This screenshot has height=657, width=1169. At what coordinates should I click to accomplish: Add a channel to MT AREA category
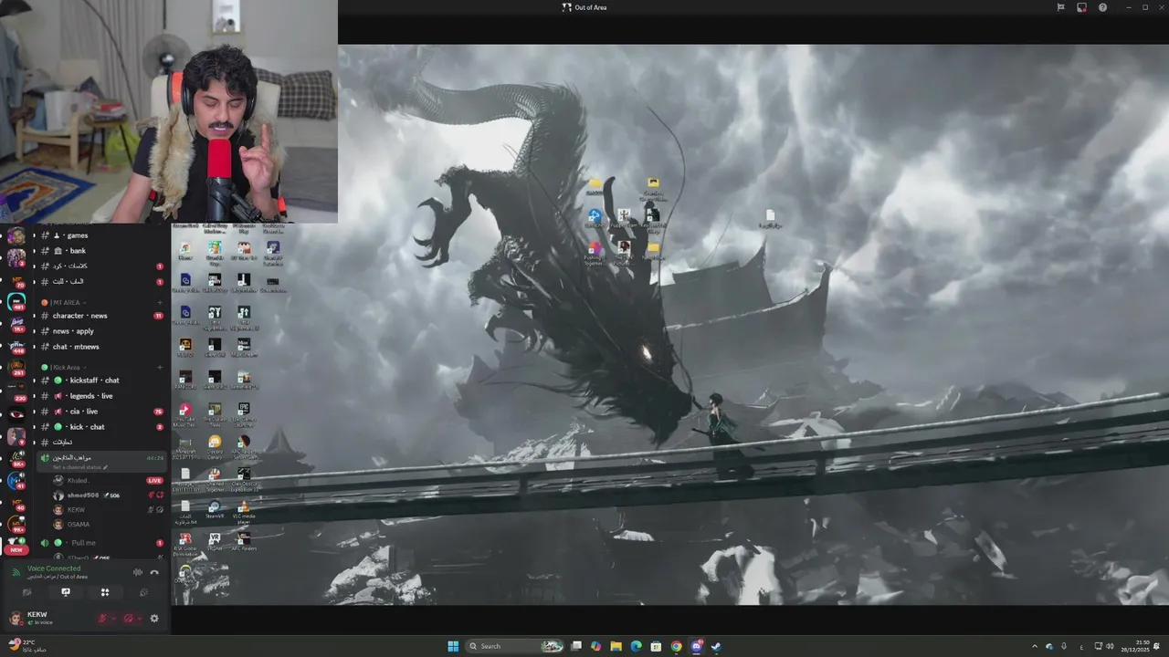(160, 302)
